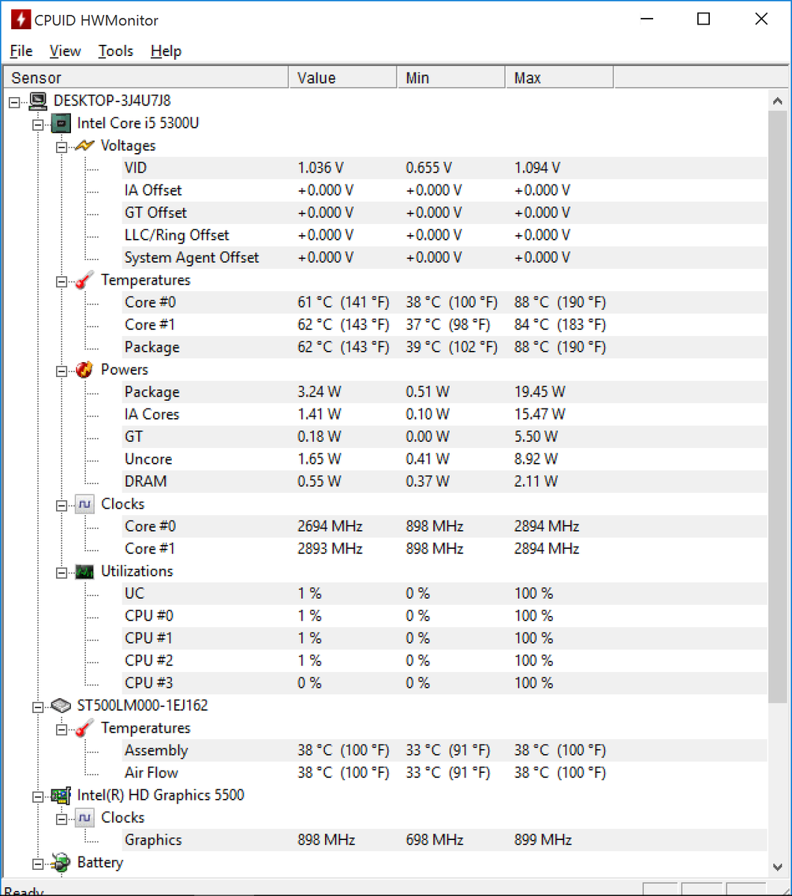
Task: Click the CPUID HWMonitor title bar icon
Action: 20,19
